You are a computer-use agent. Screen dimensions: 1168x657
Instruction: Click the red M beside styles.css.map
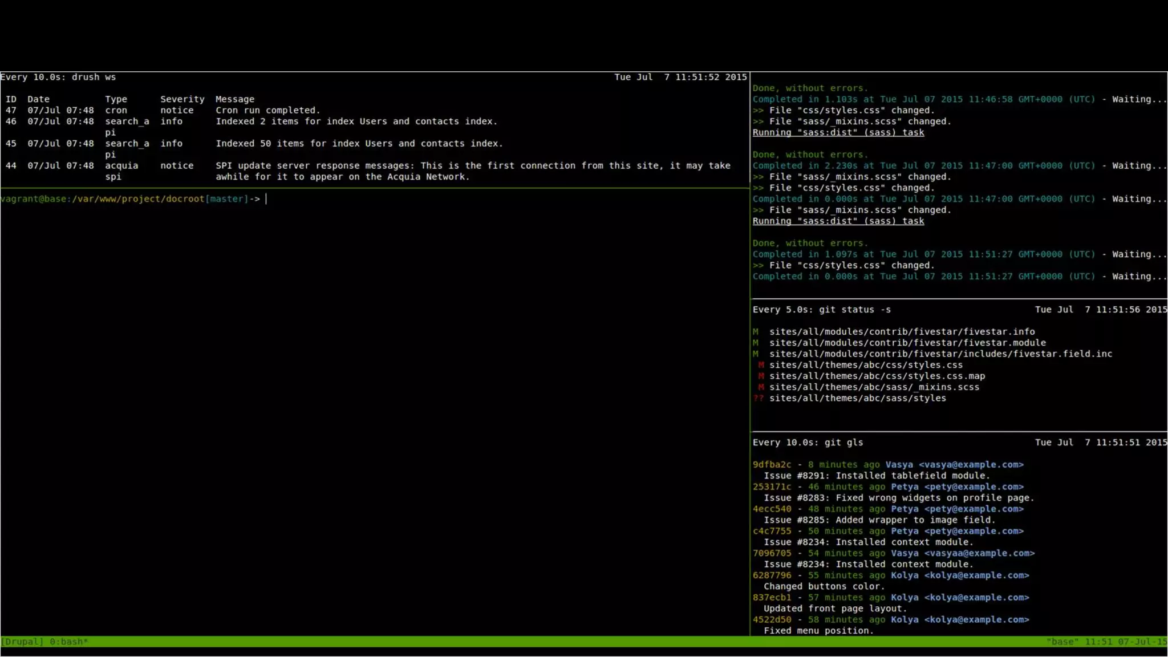[761, 376]
